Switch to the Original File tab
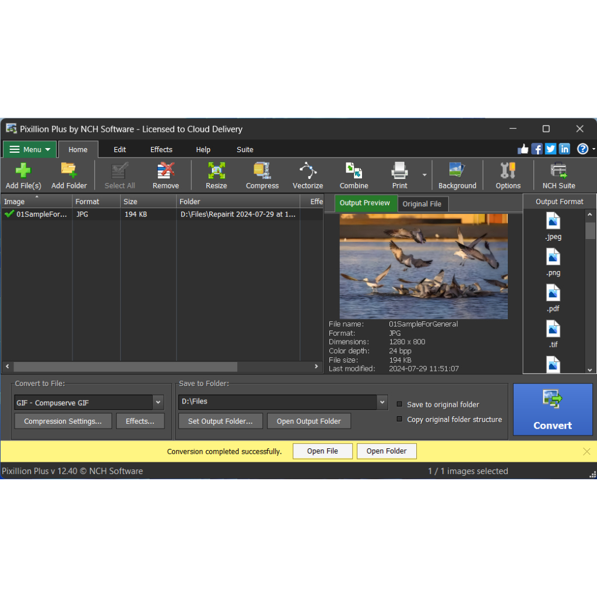 click(422, 204)
